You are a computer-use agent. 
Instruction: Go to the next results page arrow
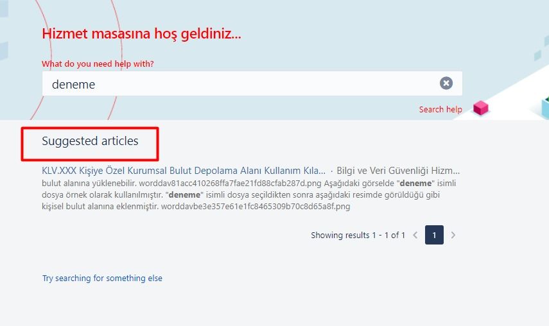tap(453, 235)
